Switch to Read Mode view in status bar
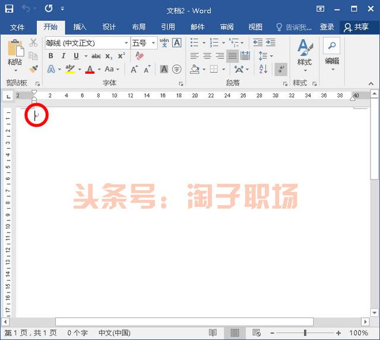The image size is (380, 340). point(213,333)
